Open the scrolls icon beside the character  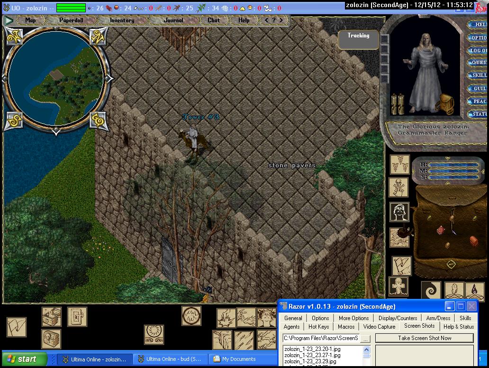(x=397, y=103)
